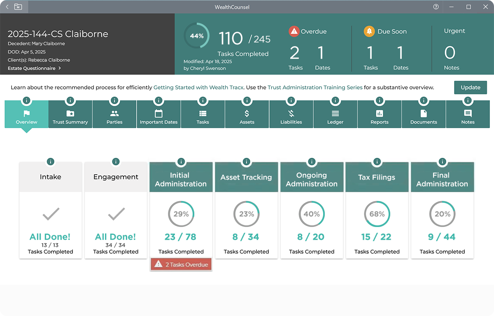Show info tooltip above the Overview tab
Viewport: 494px width, 316px height.
click(26, 100)
